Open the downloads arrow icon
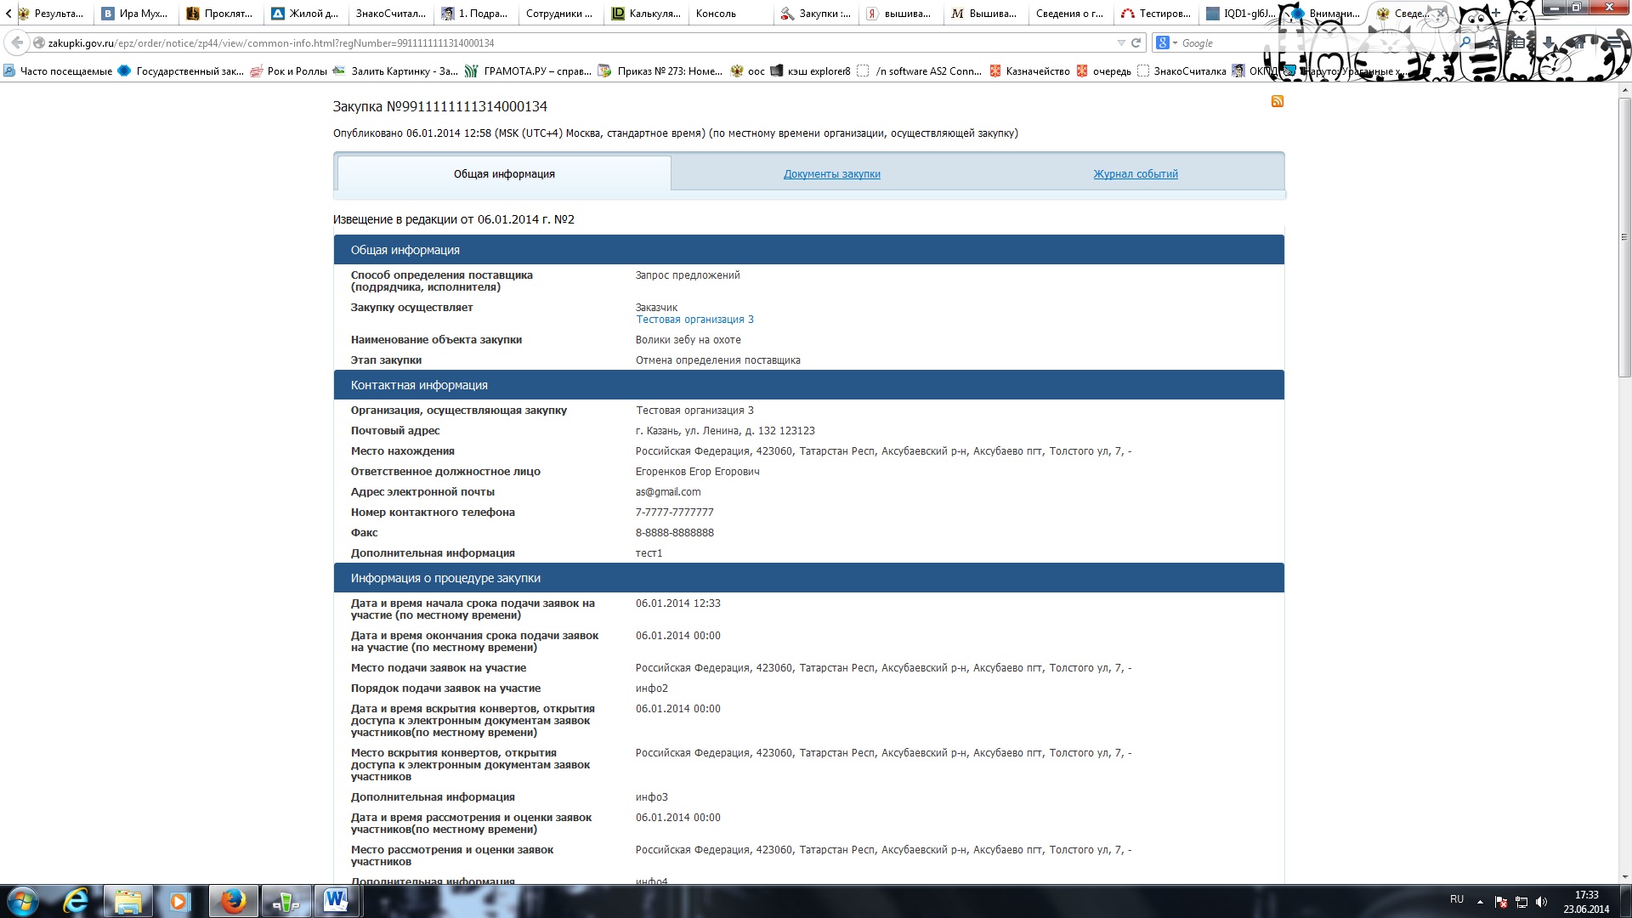The height and width of the screenshot is (918, 1632). coord(1549,42)
